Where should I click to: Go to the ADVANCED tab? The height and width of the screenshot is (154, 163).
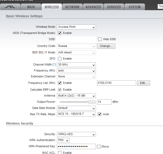(x=93, y=7)
